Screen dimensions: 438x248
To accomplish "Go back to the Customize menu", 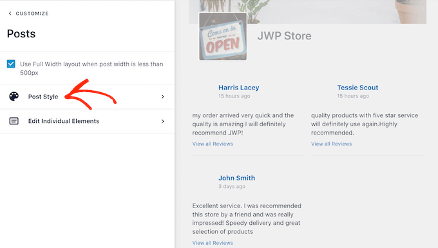I will click(x=28, y=14).
